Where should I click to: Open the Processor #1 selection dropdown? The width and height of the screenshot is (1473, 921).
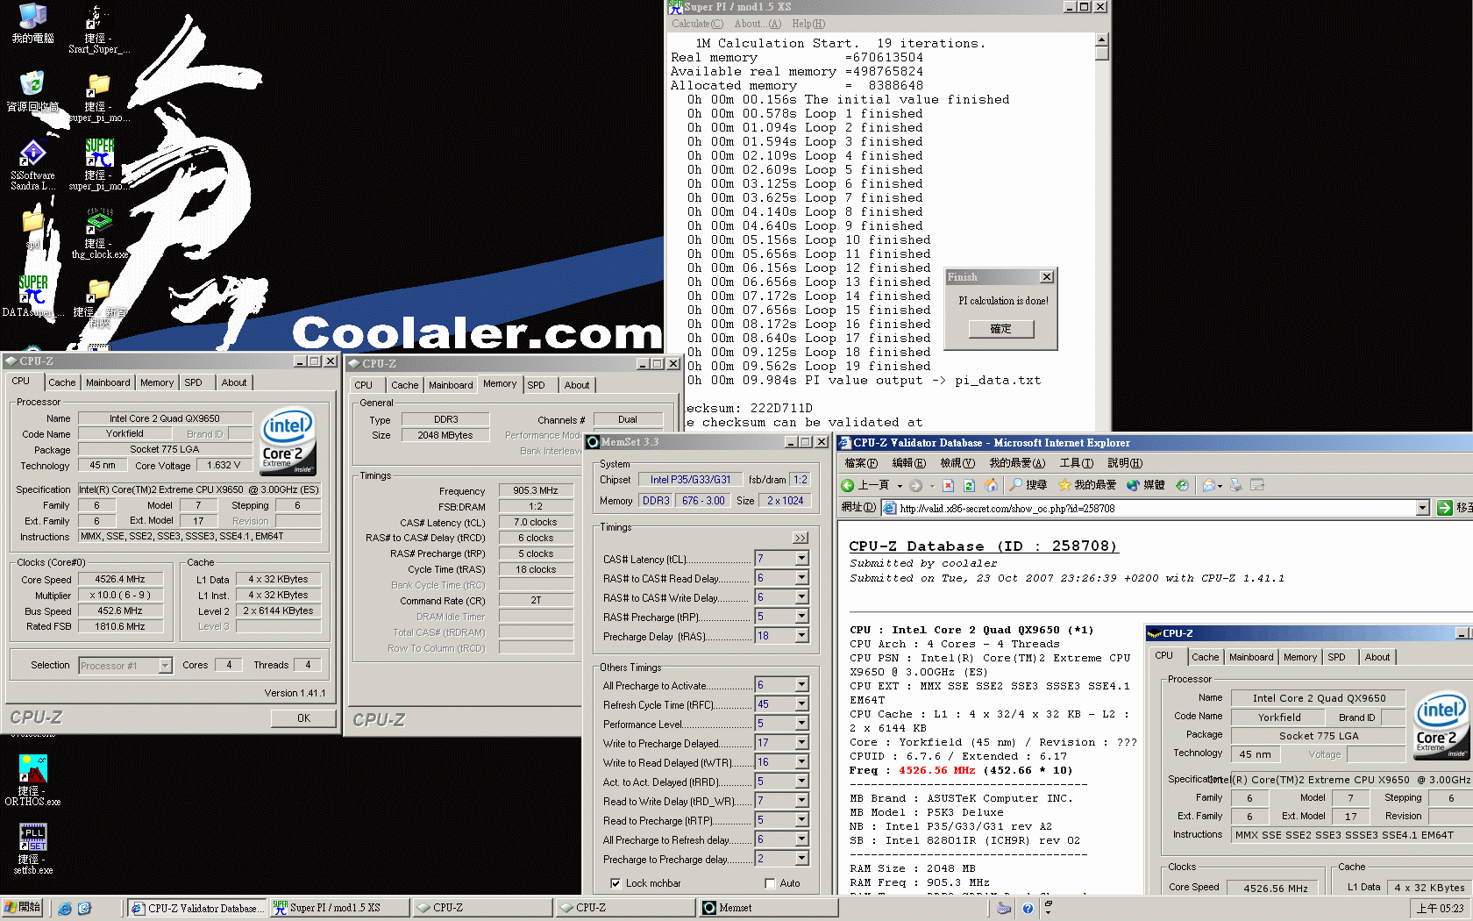click(x=165, y=666)
